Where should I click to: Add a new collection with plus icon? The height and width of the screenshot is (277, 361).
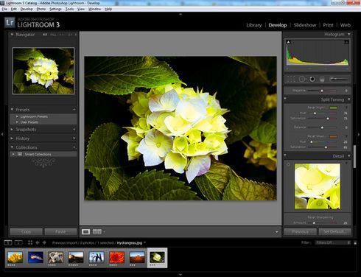click(x=74, y=147)
